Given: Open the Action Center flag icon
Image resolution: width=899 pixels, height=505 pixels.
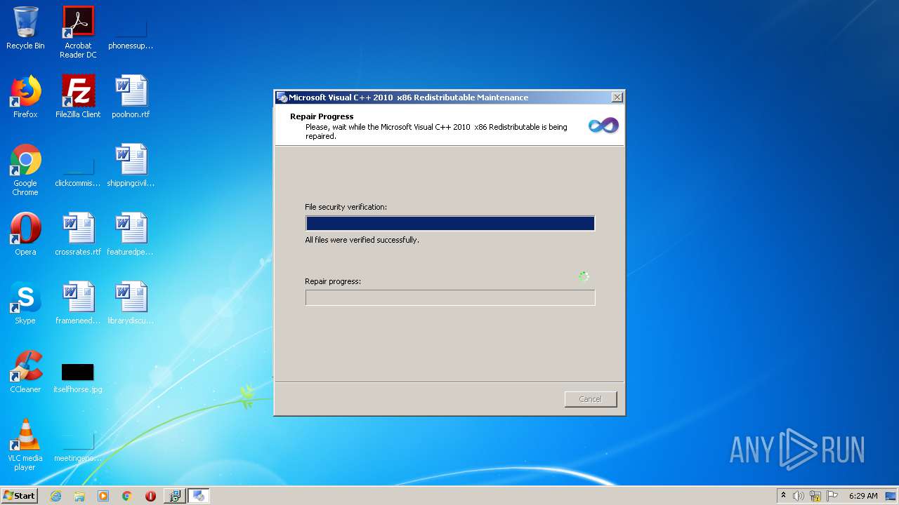Looking at the screenshot, I should 832,496.
